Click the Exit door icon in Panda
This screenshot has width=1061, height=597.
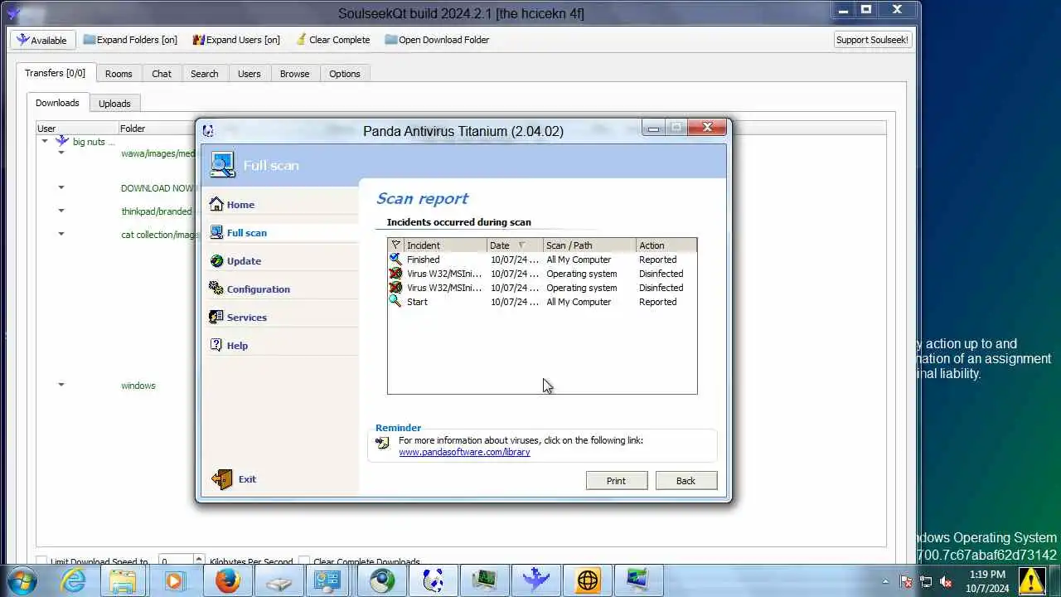point(221,479)
